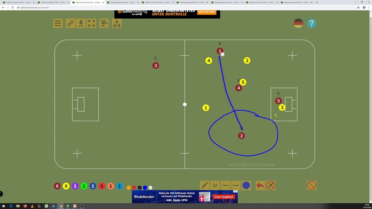Select the M text marker tool
Viewport: 372px width, 209px height.
coord(215,185)
